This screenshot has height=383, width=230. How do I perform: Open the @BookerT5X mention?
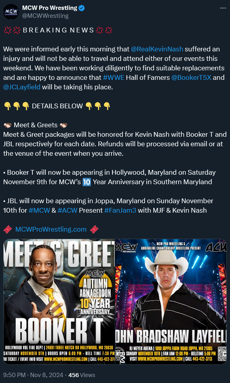(191, 78)
